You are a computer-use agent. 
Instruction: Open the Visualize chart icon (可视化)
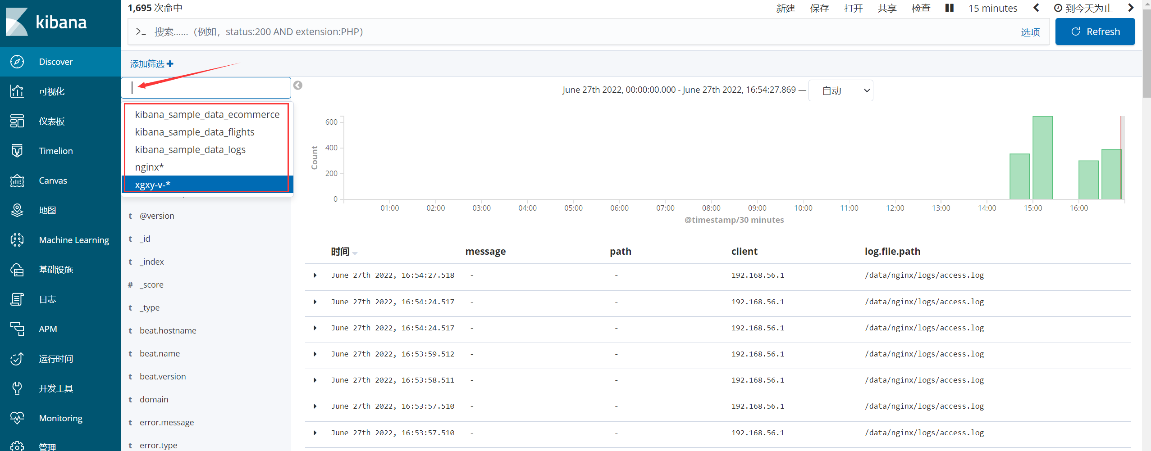click(x=17, y=91)
